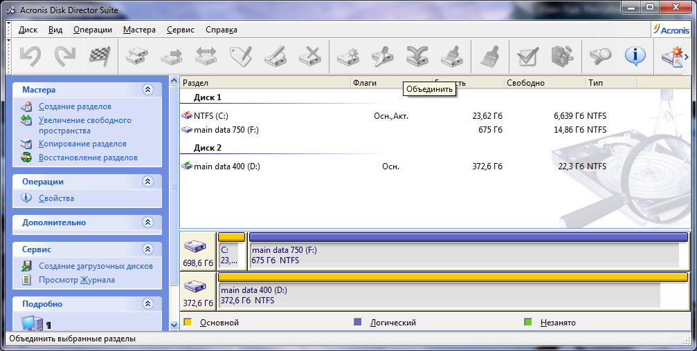Open the Диск menu
Image resolution: width=697 pixels, height=351 pixels.
pyautogui.click(x=28, y=30)
